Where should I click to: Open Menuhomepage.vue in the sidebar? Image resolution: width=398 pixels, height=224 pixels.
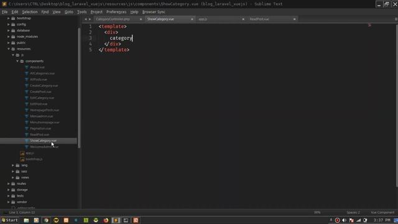tap(45, 122)
